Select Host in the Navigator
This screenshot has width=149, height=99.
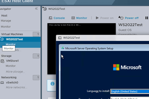click(4, 16)
